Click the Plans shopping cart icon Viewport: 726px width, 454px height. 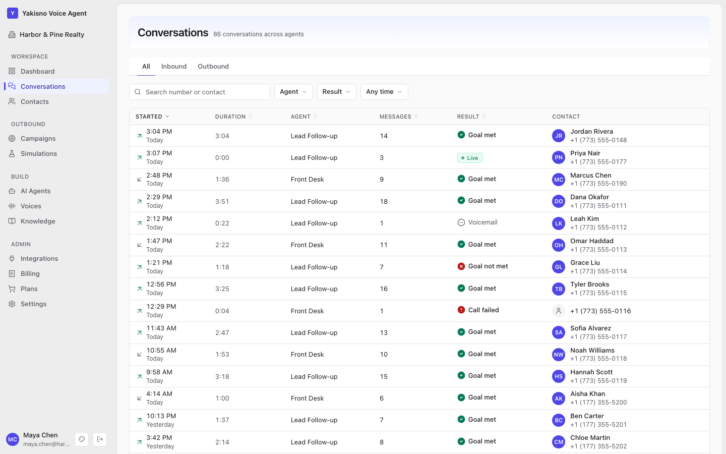[12, 289]
